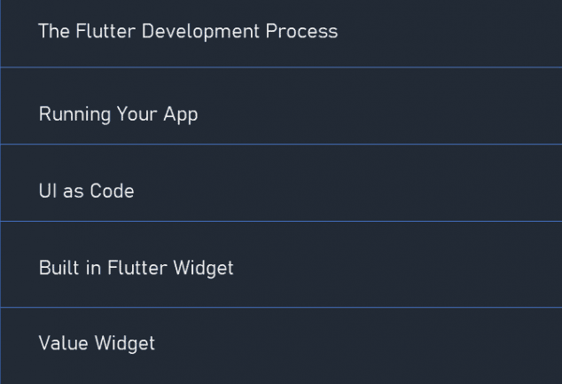View the Built in Flutter Widget chapter

coord(136,268)
